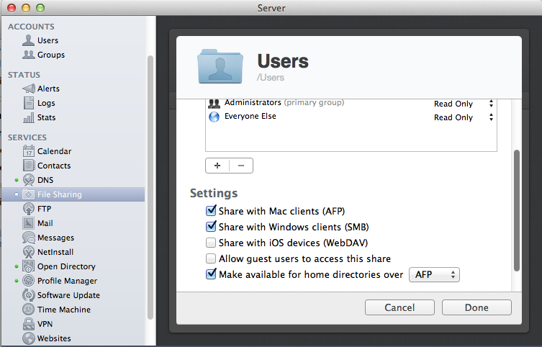The image size is (542, 347).
Task: Change Administrators Read Only permission popup
Action: [x=464, y=104]
